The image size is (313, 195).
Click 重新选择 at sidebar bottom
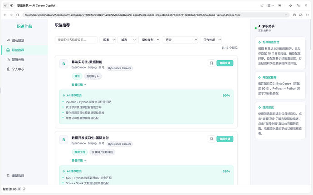coord(18,176)
